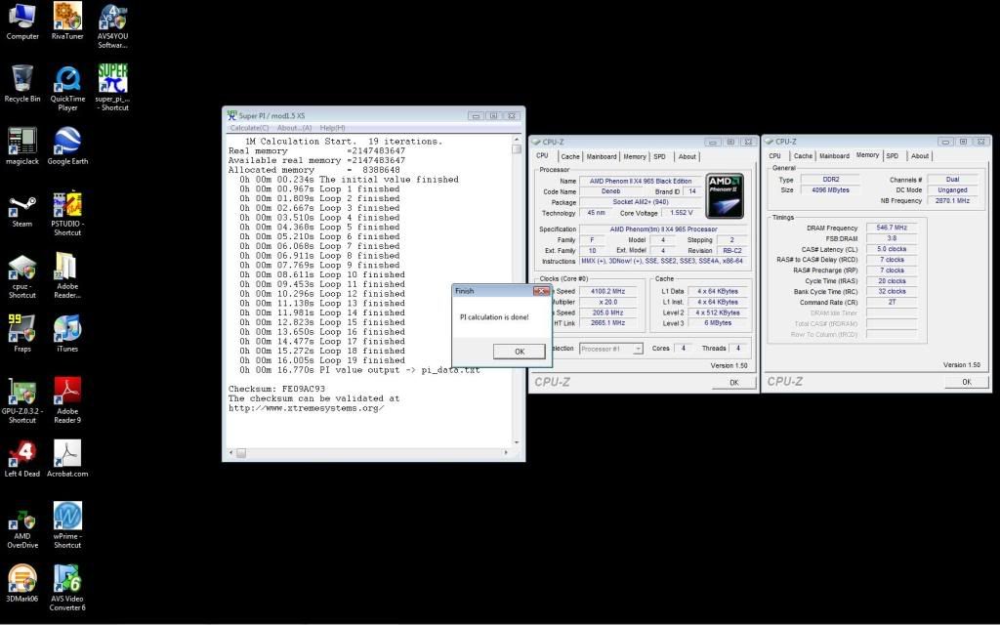Click the Super PI horizontal scrollbar right arrow

coord(507,453)
